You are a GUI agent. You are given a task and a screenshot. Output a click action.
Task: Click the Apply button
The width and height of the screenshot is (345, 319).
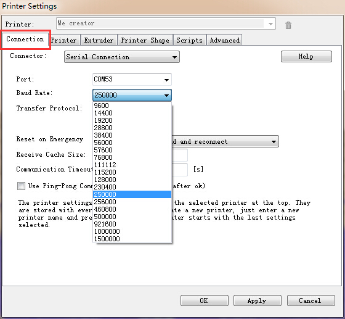pos(258,300)
